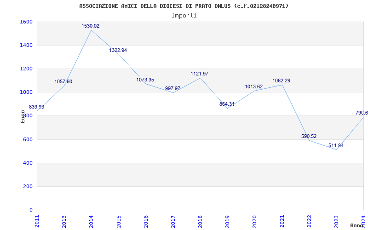Click the 2015 x-axis year label
The height and width of the screenshot is (230, 368).
coord(119,221)
